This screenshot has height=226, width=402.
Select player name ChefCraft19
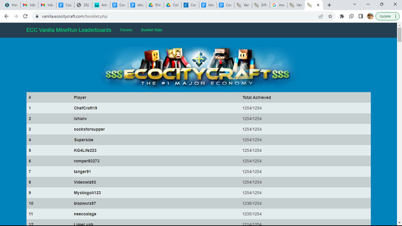[85, 108]
